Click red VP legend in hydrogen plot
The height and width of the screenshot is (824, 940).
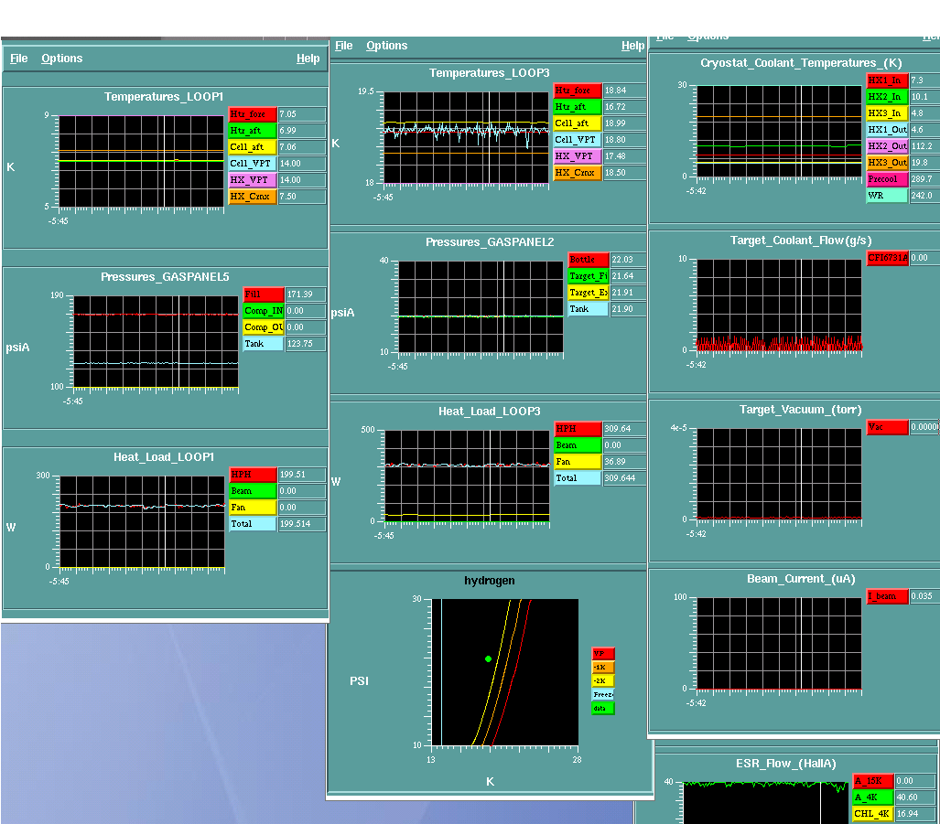click(x=603, y=653)
